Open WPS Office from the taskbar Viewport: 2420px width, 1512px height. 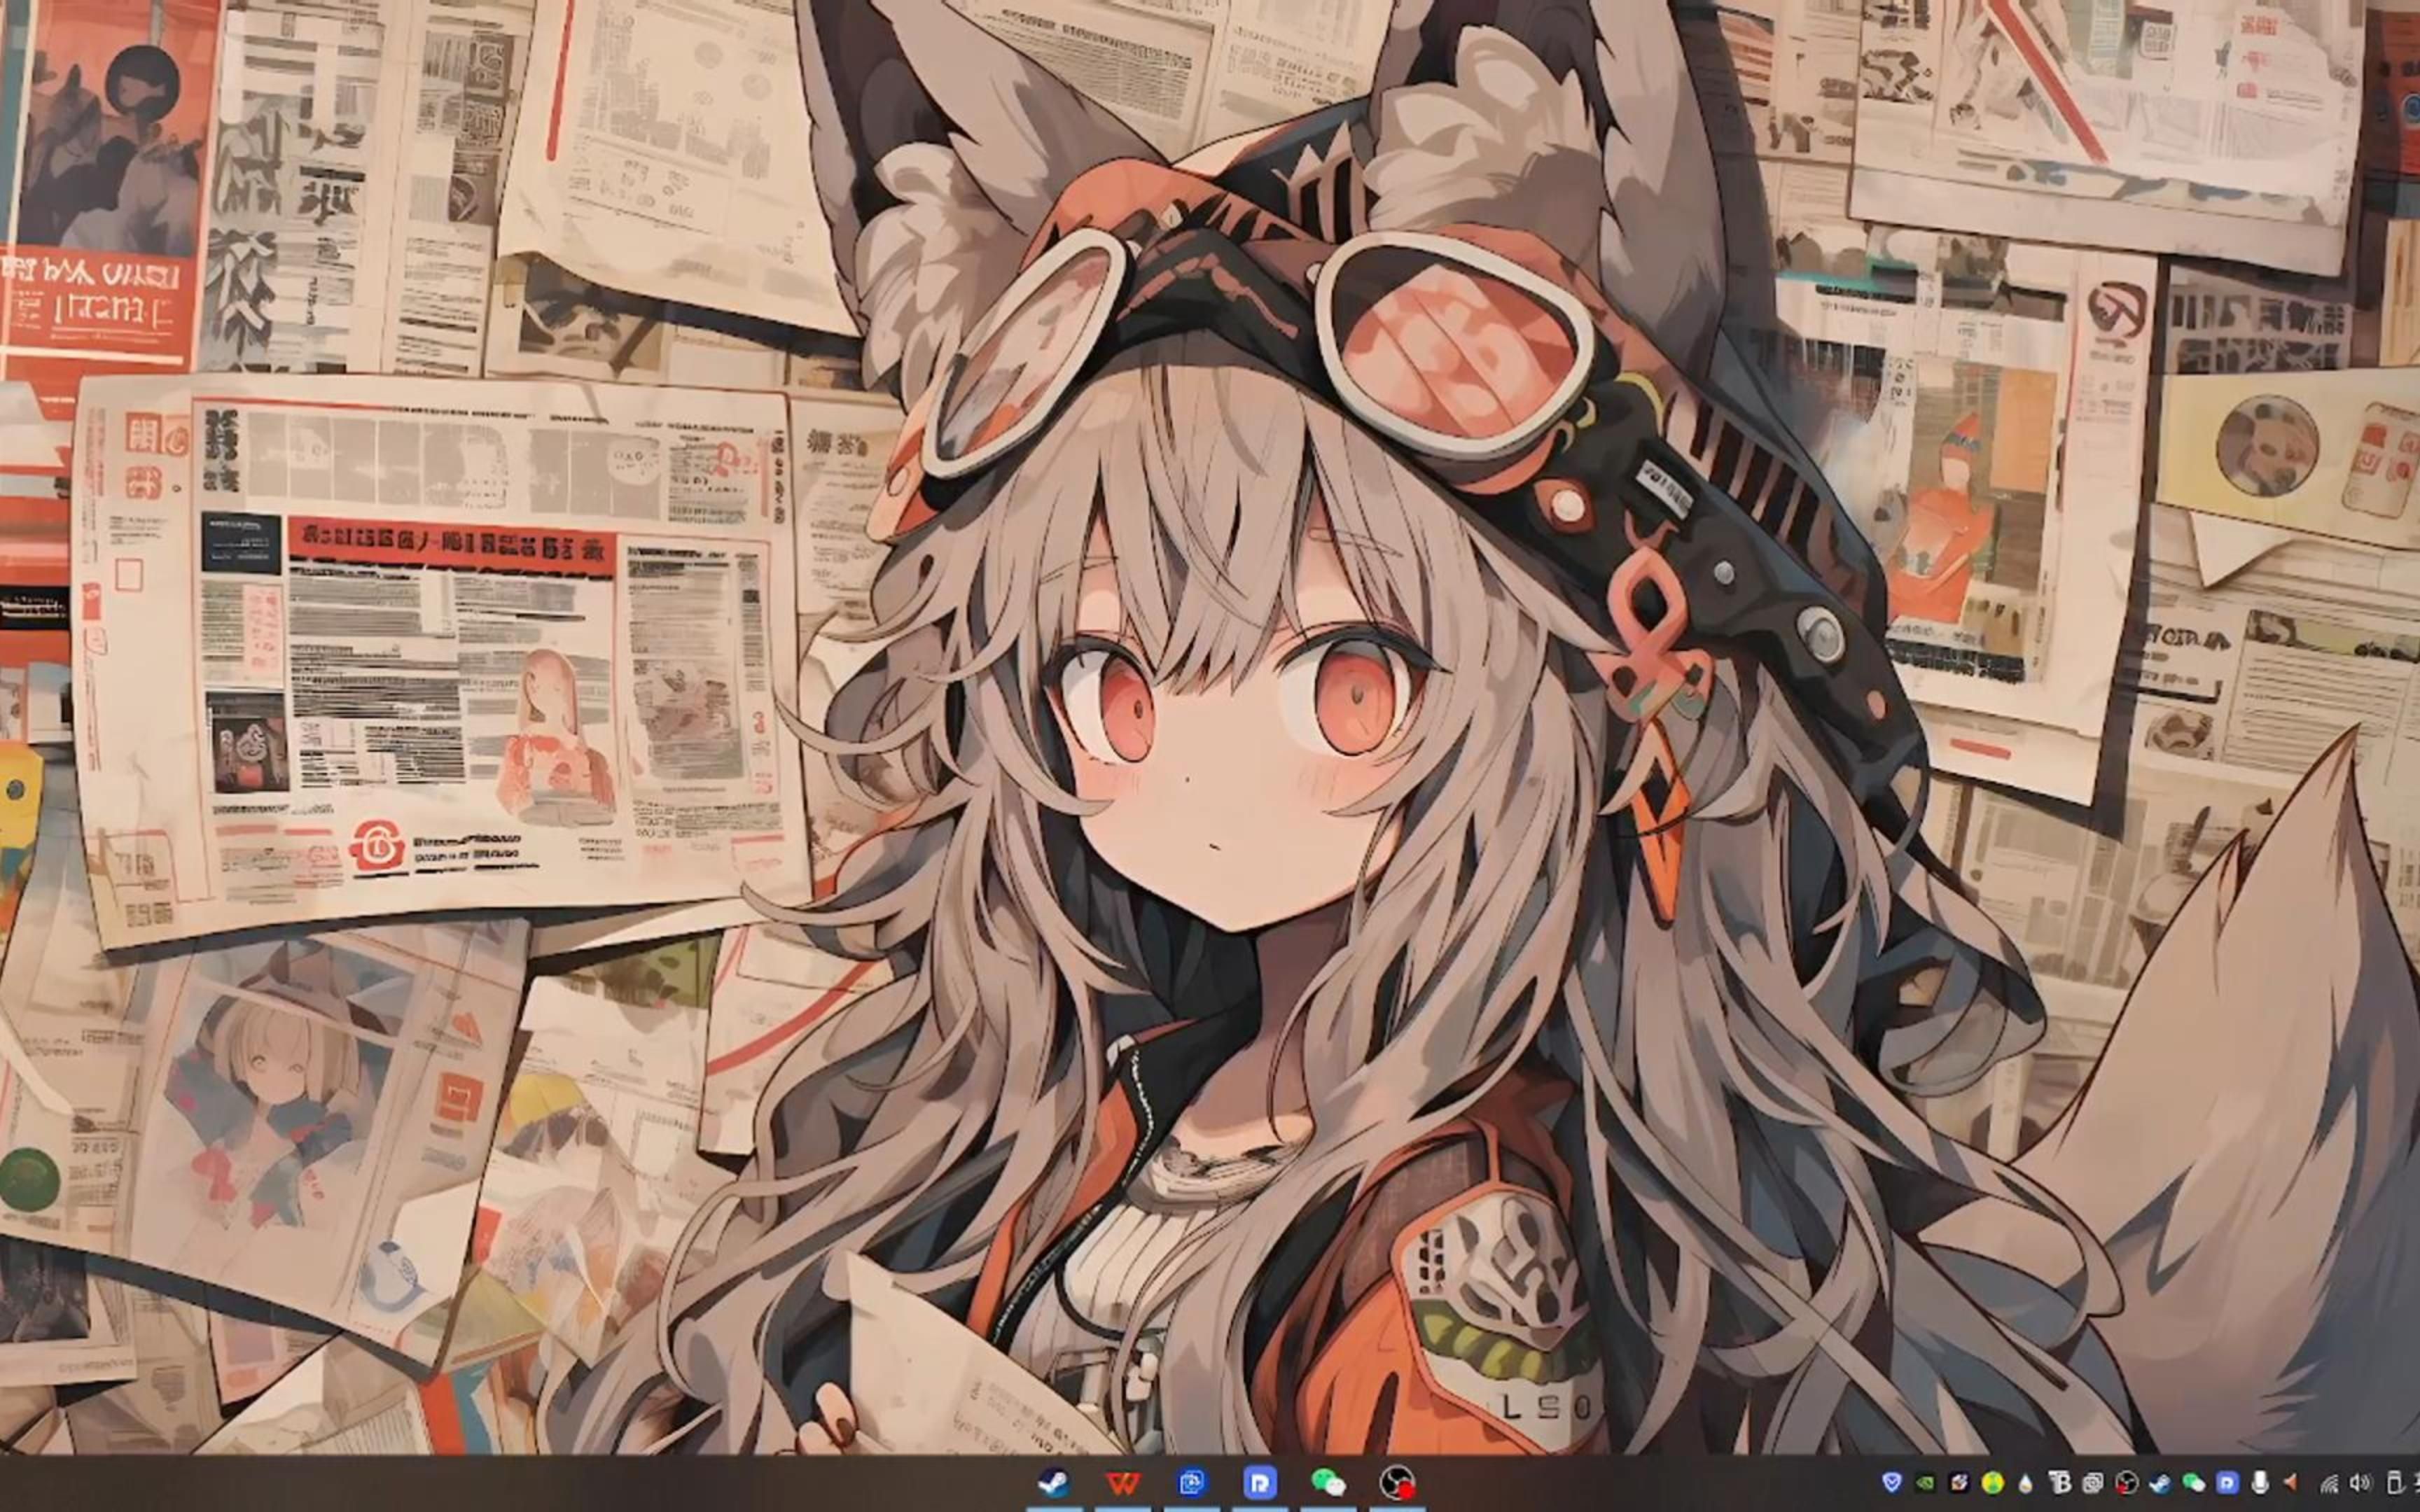[1123, 1483]
